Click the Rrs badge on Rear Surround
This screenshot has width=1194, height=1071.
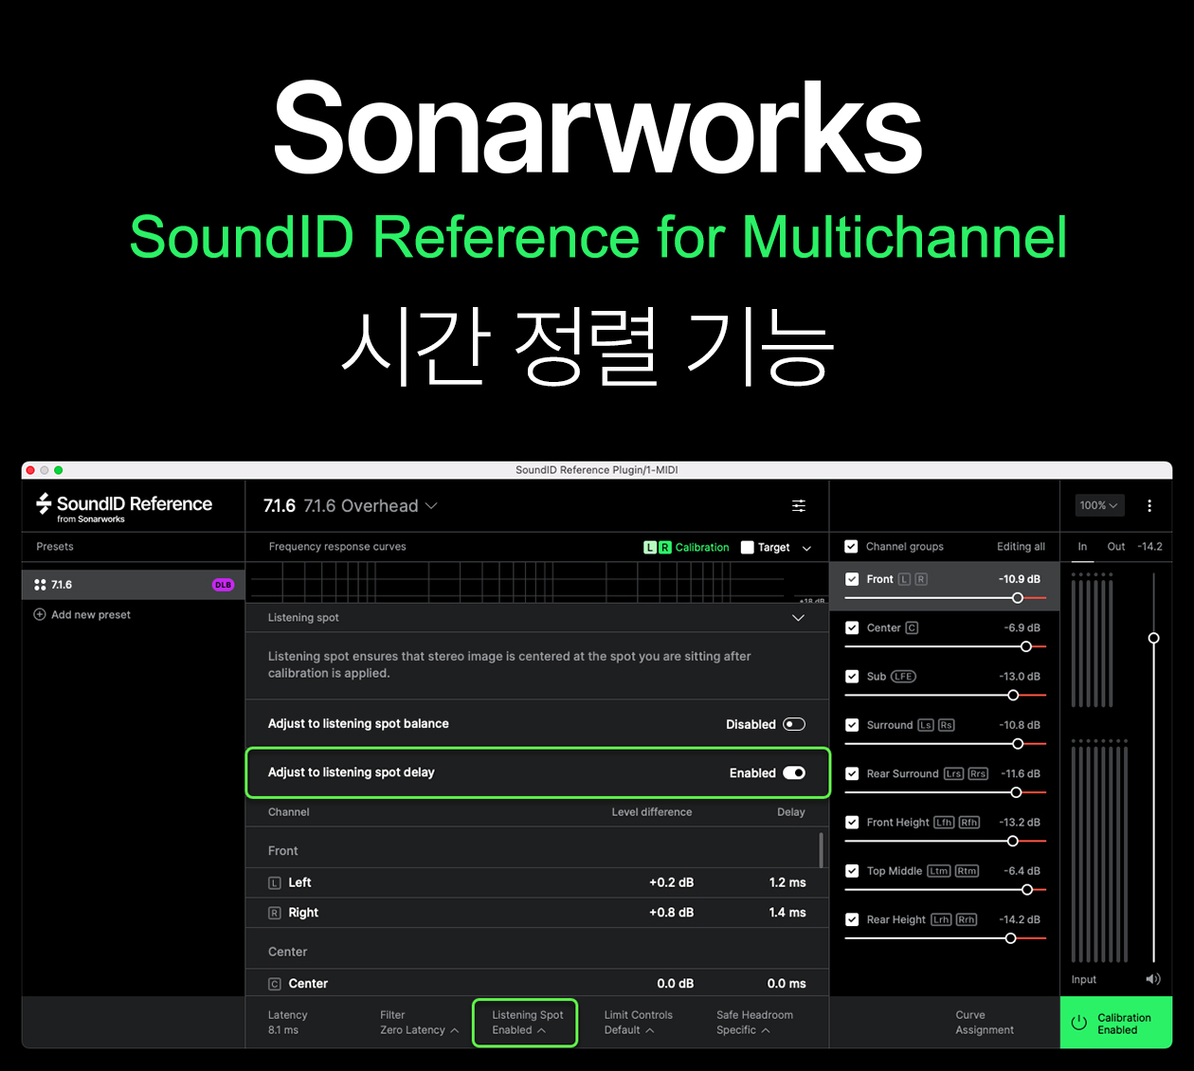pos(978,773)
